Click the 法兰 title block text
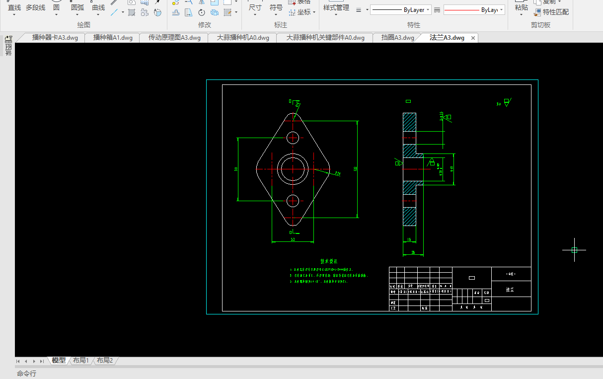The image size is (603, 379). (510, 289)
